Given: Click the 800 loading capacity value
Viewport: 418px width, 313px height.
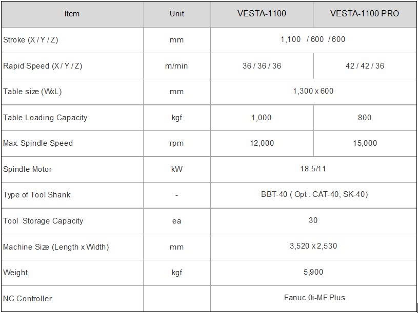Looking at the screenshot, I should click(x=365, y=118).
